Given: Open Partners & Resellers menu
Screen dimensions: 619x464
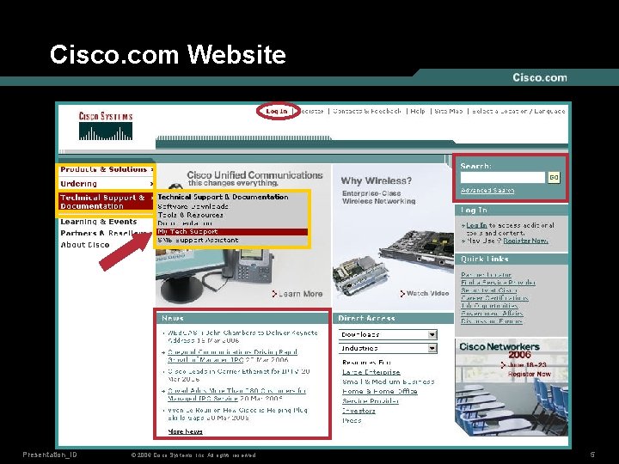Looking at the screenshot, I should point(103,233).
